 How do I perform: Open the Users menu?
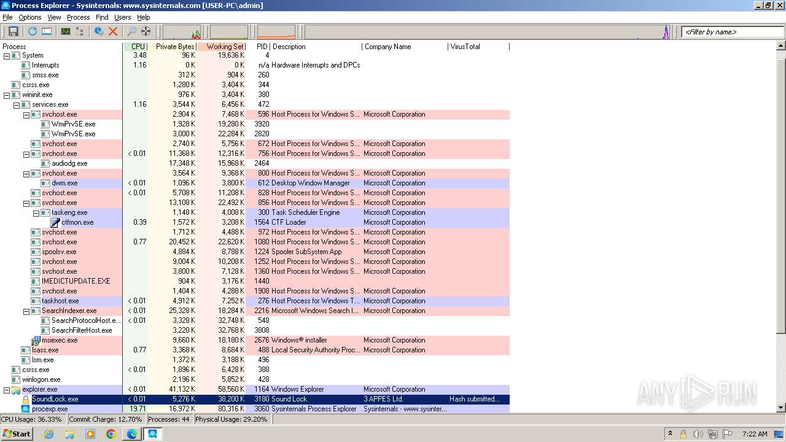point(123,17)
